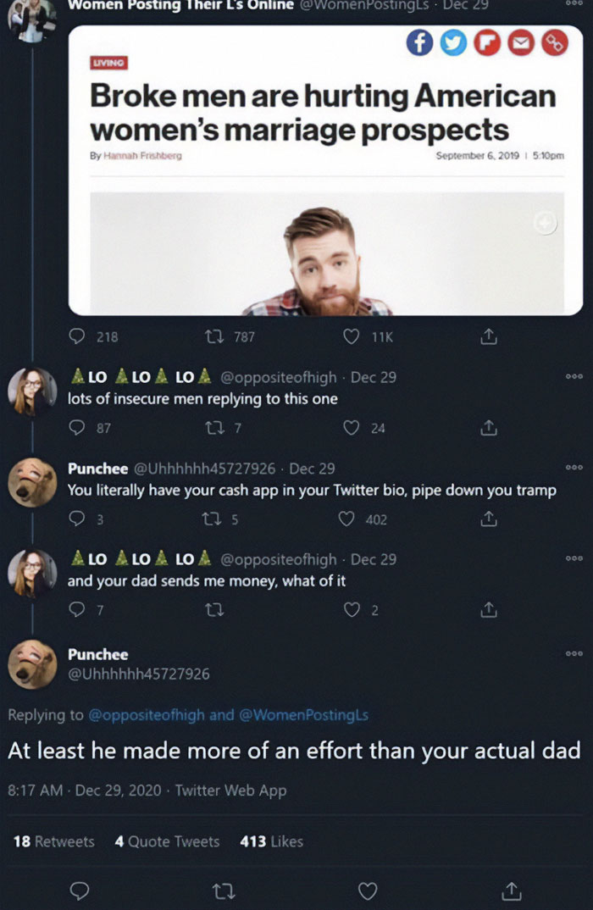Image resolution: width=593 pixels, height=910 pixels.
Task: Open more options on the 'insecure men' reply
Action: 574,376
